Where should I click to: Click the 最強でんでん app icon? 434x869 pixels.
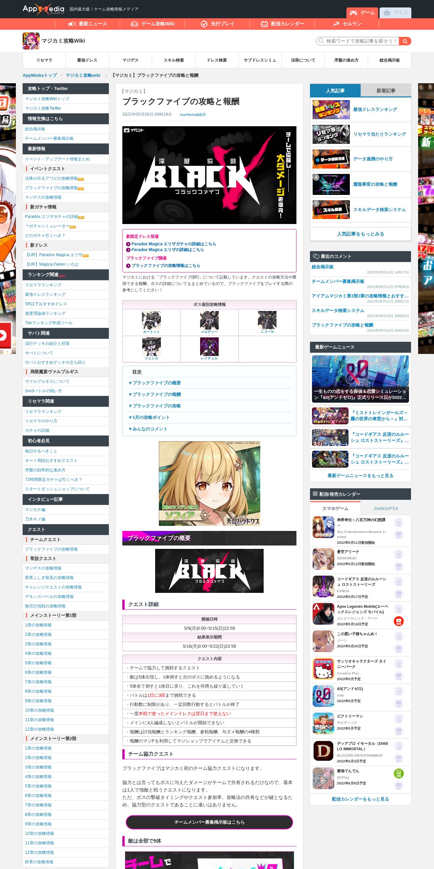pos(323,778)
